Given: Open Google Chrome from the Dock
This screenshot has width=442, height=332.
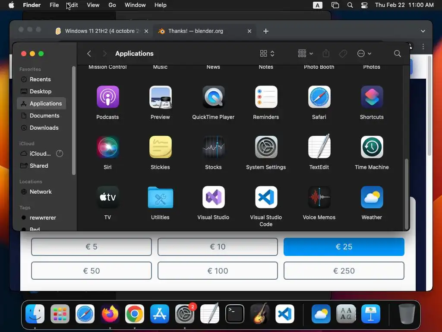Looking at the screenshot, I should coord(135,314).
